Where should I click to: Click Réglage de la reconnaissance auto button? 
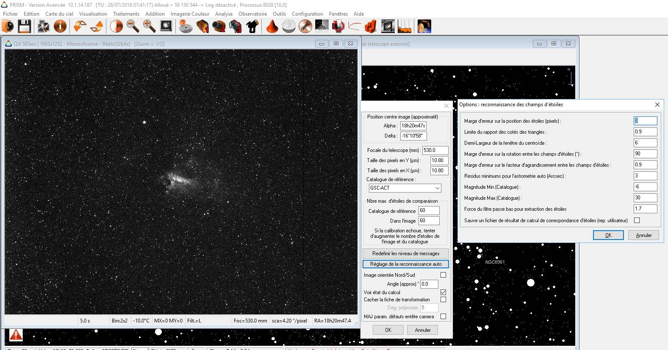[405, 264]
